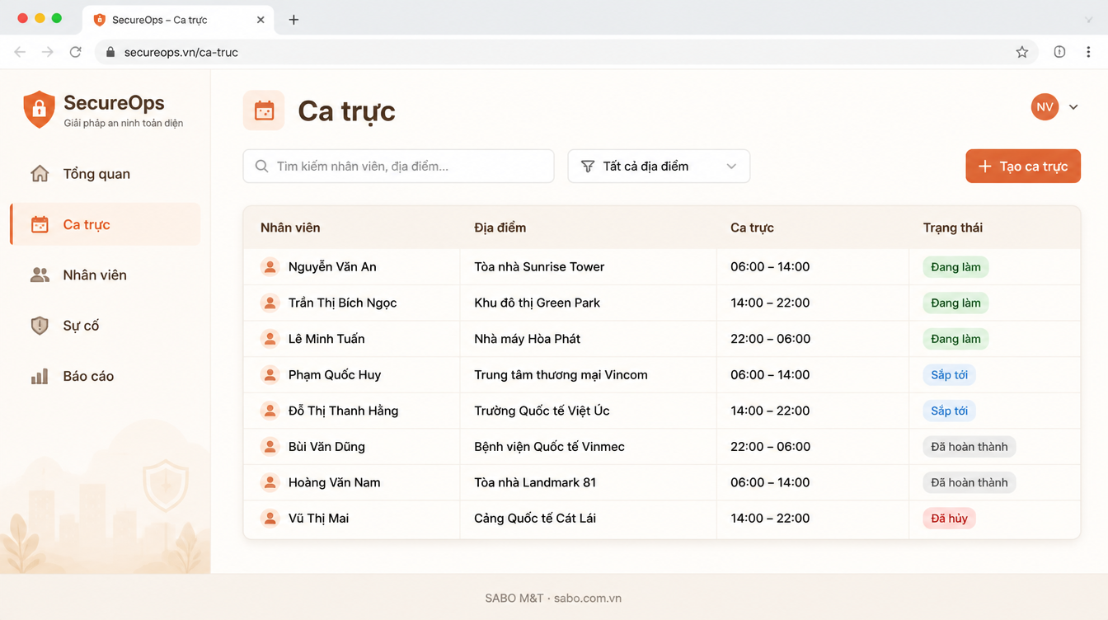Click the padlock site info icon
1108x620 pixels.
tap(110, 52)
